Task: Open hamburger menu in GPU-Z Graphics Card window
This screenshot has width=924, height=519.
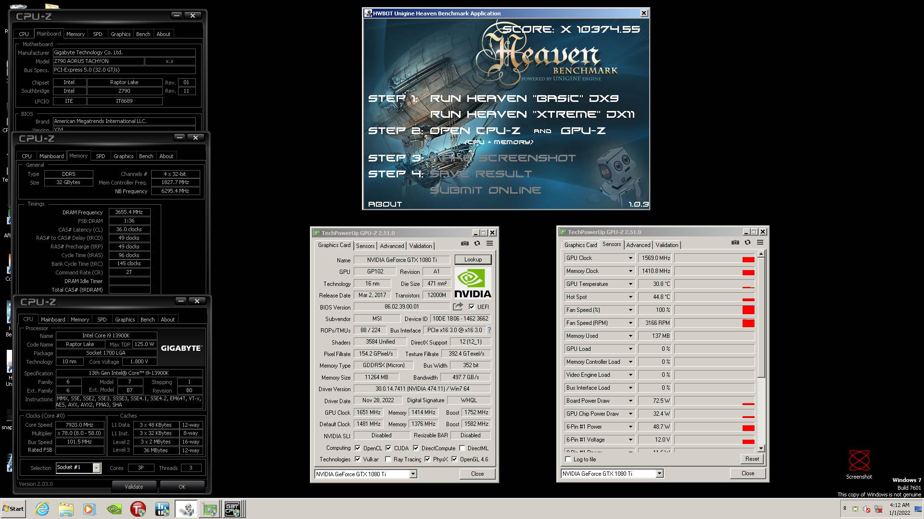Action: pyautogui.click(x=489, y=244)
